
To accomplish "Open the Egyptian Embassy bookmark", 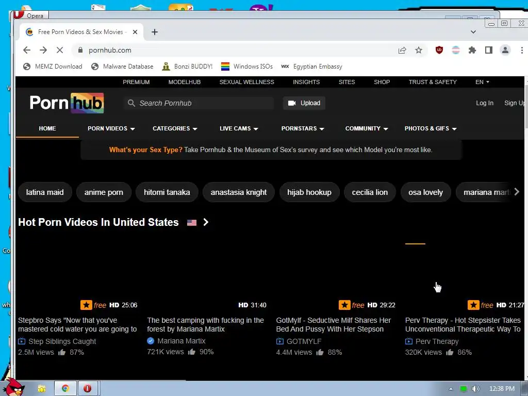I will pyautogui.click(x=312, y=67).
